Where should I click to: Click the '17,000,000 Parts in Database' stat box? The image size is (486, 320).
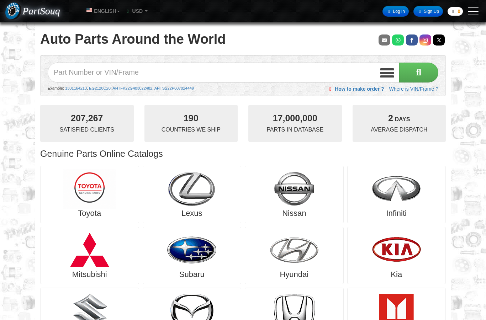[x=295, y=123]
